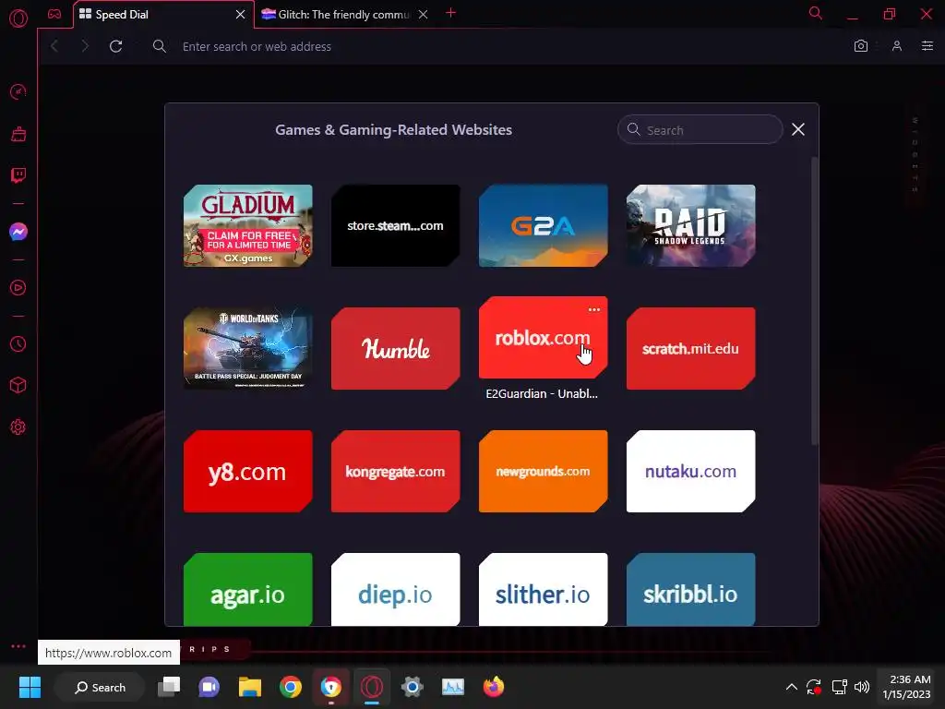Click the browser back arrow
The image size is (945, 709).
coord(54,46)
